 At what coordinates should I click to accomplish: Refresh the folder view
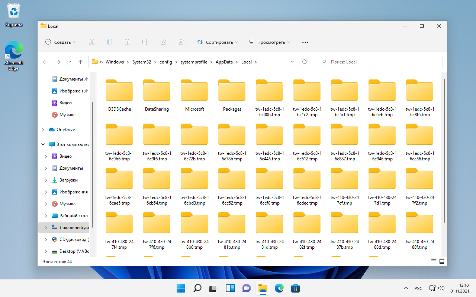305,62
